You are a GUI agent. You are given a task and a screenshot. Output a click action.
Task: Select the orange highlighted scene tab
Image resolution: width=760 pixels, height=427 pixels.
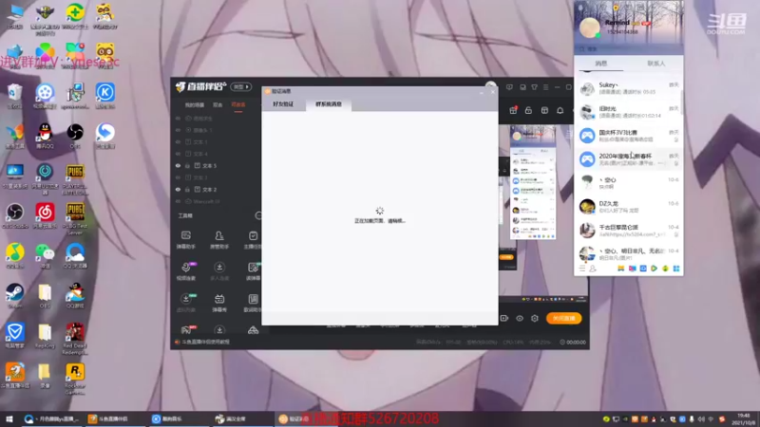pos(238,104)
